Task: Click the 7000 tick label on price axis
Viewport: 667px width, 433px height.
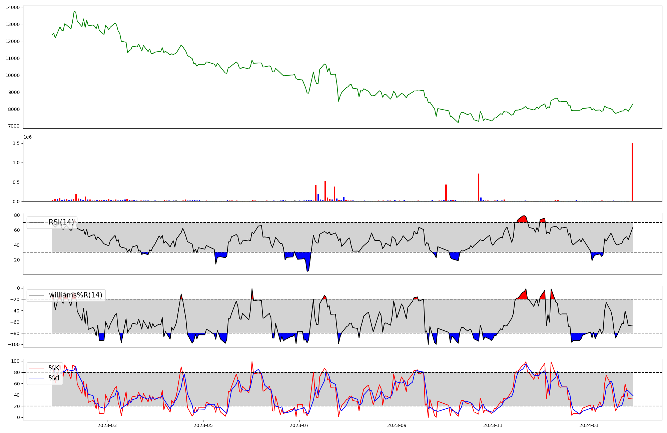Action: 14,126
